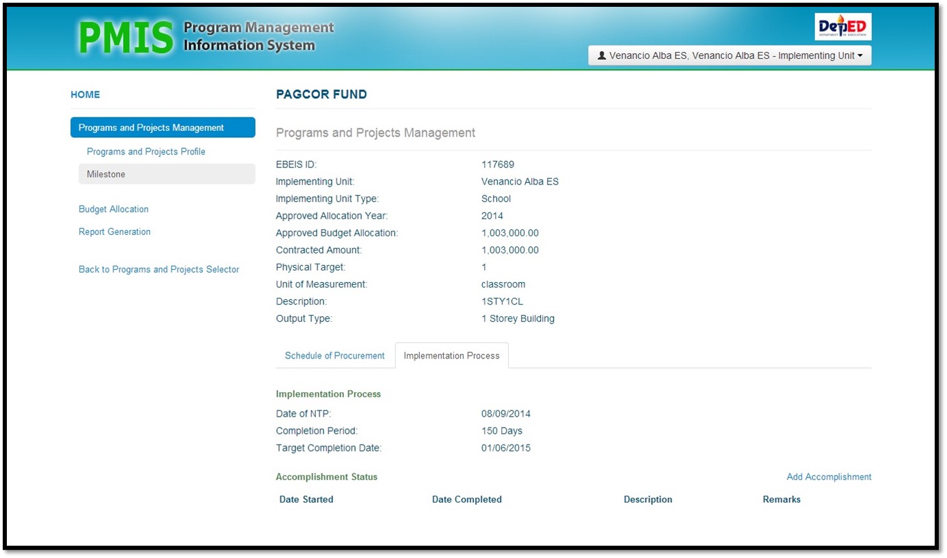Click Approved Budget Allocation amount 1,003,000.00
Image resolution: width=947 pixels, height=558 pixels.
(510, 233)
